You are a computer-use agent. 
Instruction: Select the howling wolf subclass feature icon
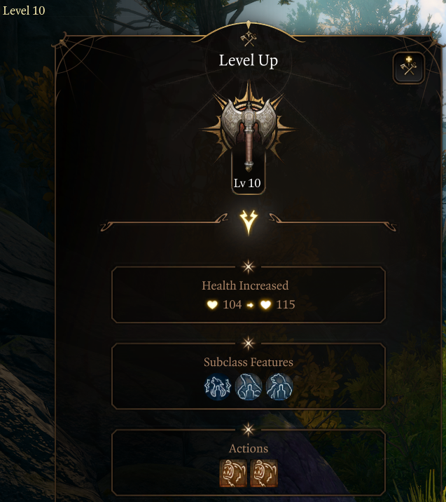218,387
